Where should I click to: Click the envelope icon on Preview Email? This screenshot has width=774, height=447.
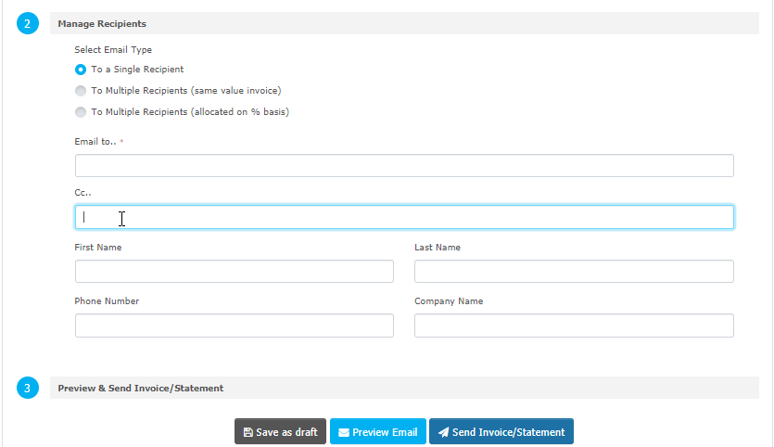click(x=344, y=432)
